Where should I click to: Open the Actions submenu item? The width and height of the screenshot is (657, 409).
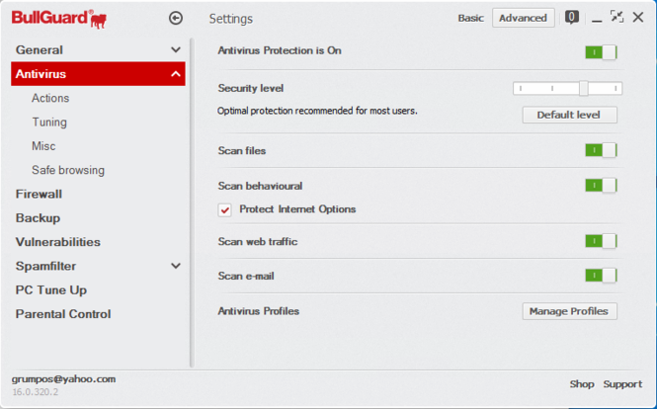(x=50, y=98)
